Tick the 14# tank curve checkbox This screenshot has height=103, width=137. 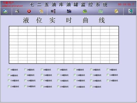(108, 75)
